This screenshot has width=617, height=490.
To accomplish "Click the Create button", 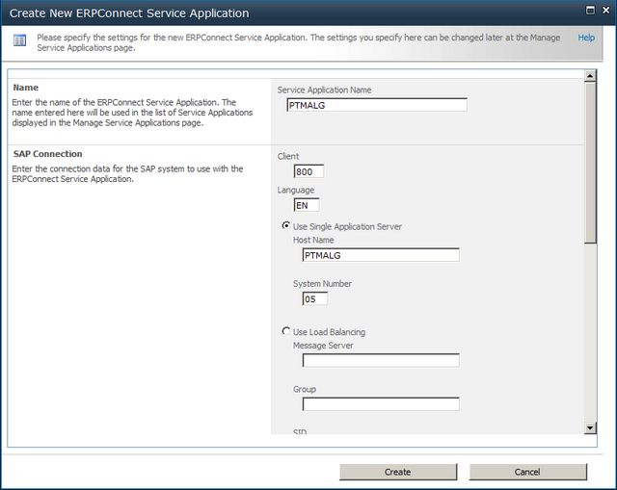I will tap(398, 472).
